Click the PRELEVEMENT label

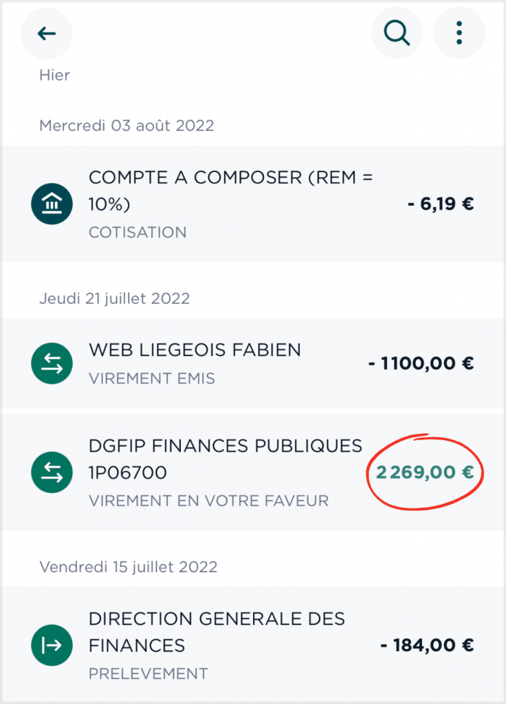point(148,674)
